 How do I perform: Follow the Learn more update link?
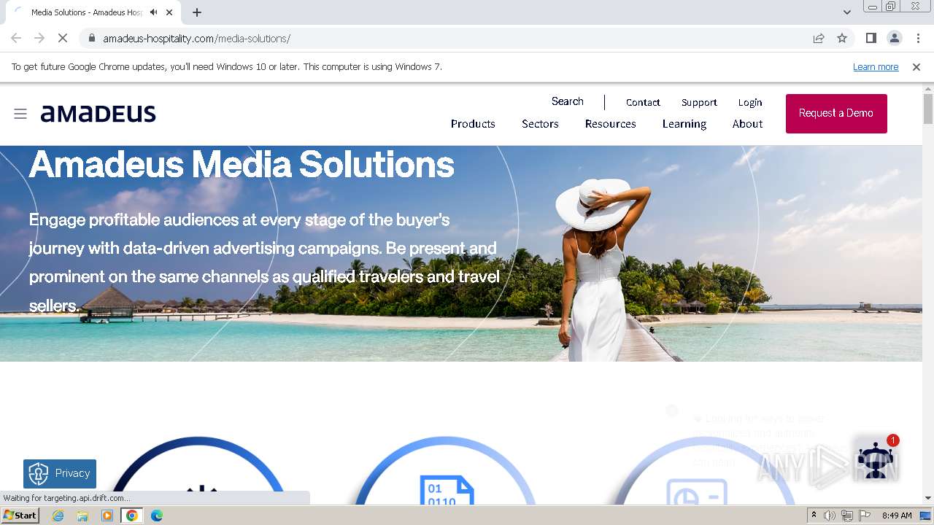(876, 66)
